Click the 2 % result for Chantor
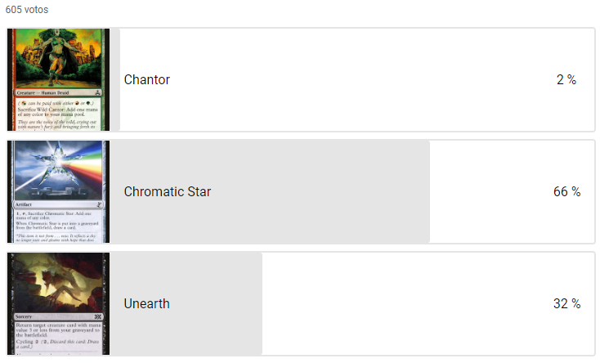This screenshot has width=600, height=363. pos(566,79)
